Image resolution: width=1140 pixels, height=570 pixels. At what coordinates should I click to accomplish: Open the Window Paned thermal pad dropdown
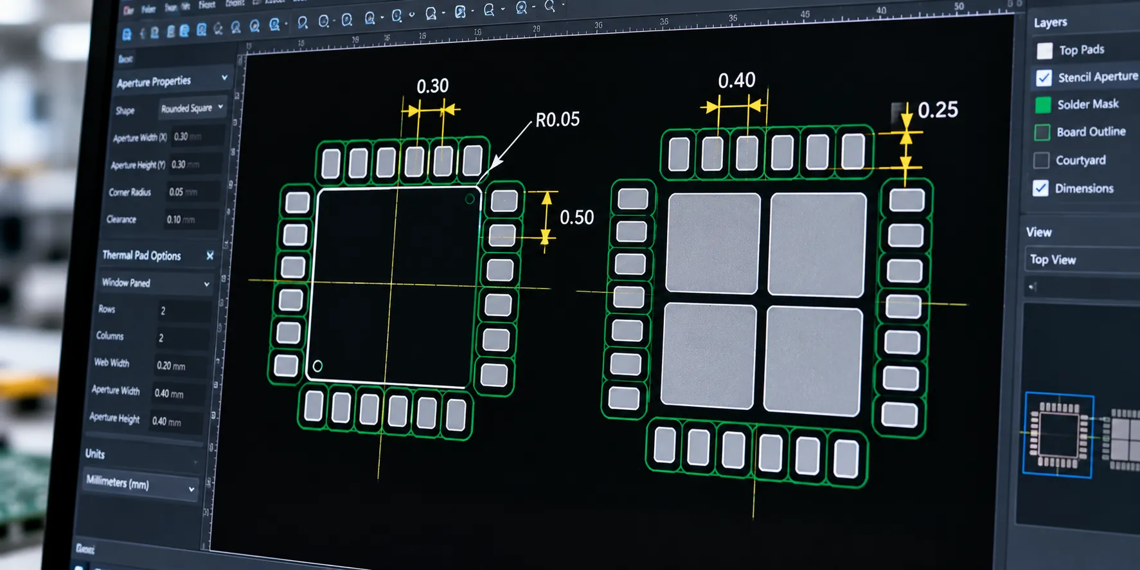click(x=156, y=283)
